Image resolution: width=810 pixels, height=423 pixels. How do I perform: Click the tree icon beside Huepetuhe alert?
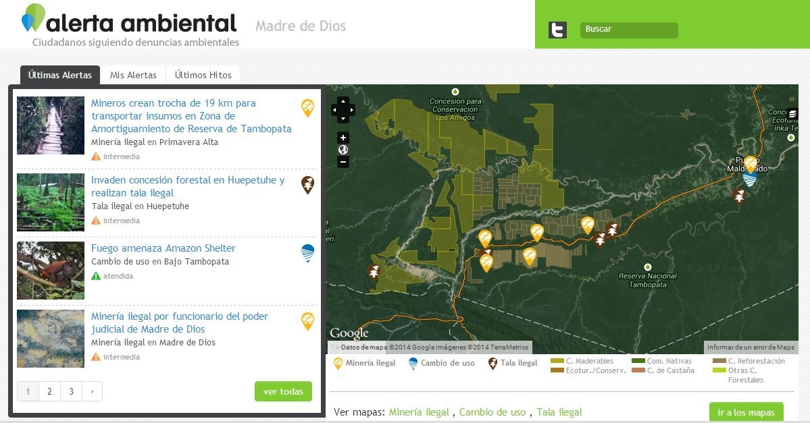[307, 185]
